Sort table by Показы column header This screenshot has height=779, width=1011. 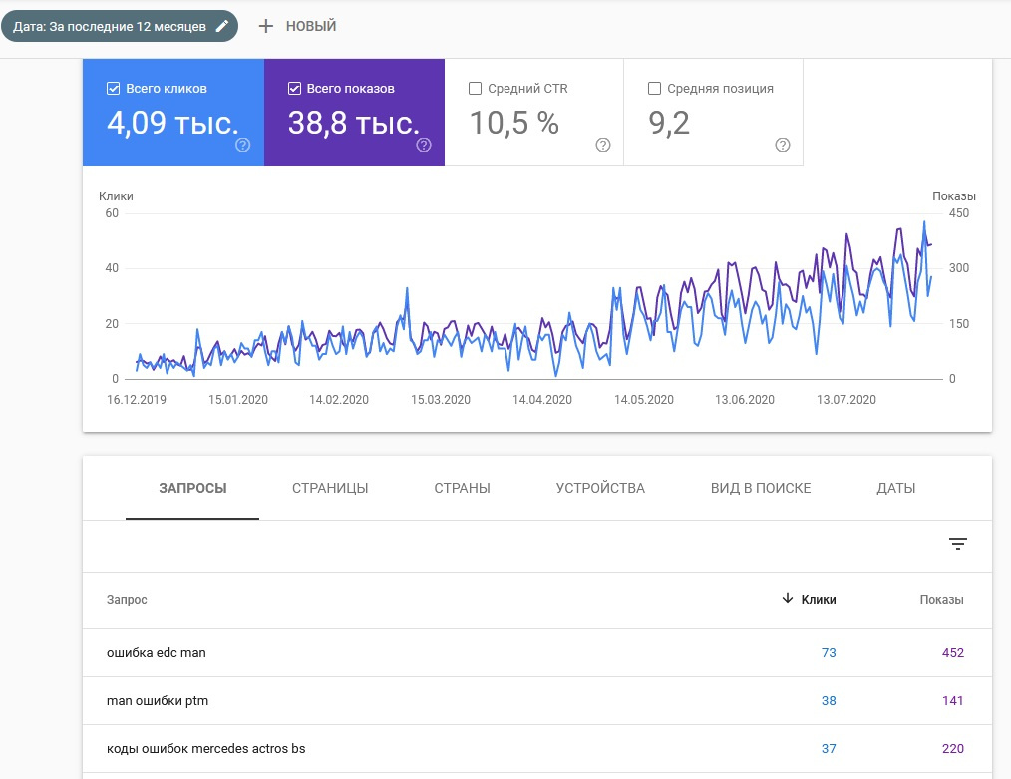(941, 600)
